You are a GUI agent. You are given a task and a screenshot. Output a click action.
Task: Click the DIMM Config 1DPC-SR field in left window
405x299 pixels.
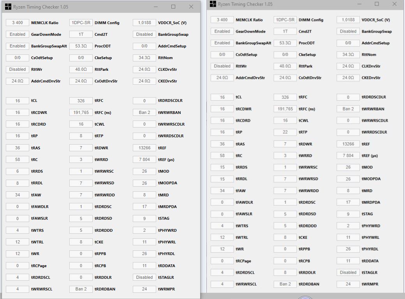[x=81, y=23]
